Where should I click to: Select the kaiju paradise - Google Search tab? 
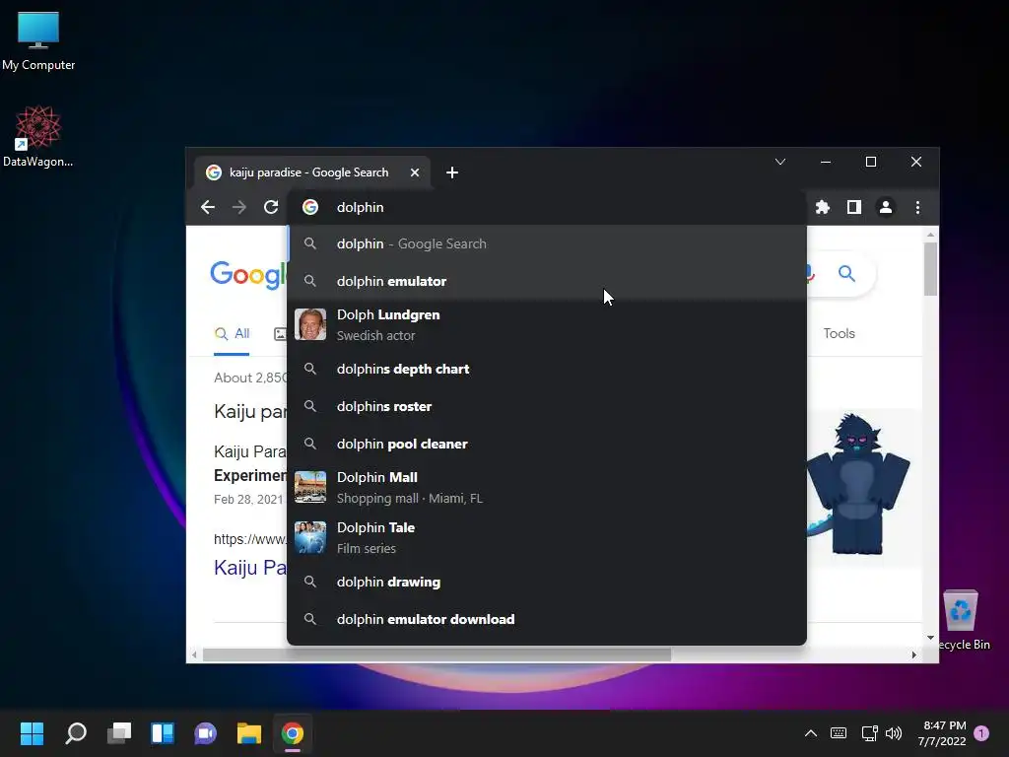[x=312, y=172]
